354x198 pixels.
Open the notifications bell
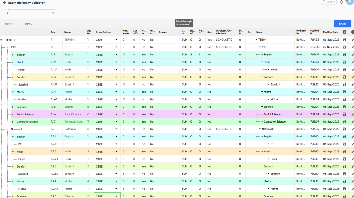point(341,2)
